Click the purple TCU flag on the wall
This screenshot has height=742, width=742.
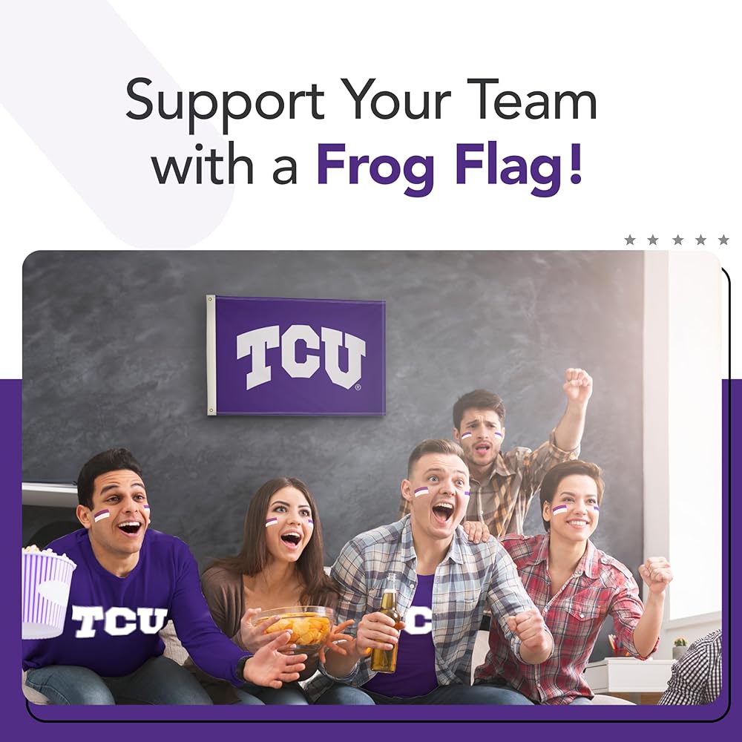pyautogui.click(x=296, y=356)
